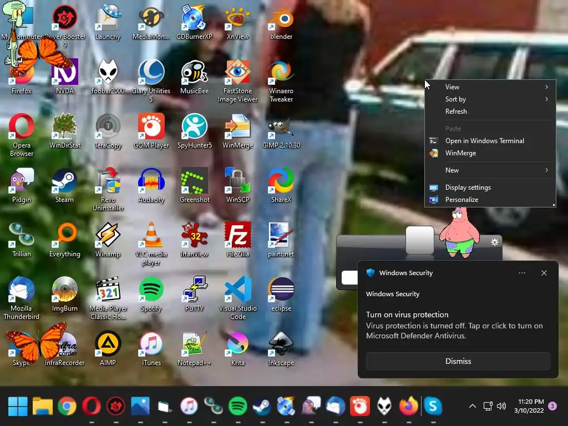Choose Personalize from the context menu

pos(490,200)
